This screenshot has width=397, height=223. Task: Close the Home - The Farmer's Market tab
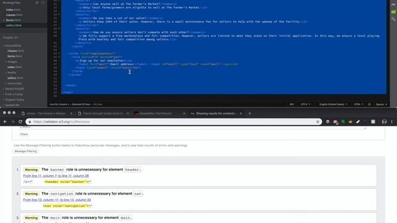tap(71, 113)
